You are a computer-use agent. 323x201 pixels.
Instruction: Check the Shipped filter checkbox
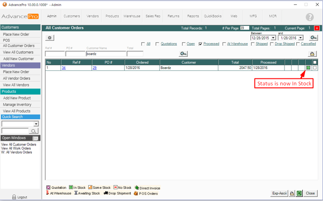tap(253, 44)
